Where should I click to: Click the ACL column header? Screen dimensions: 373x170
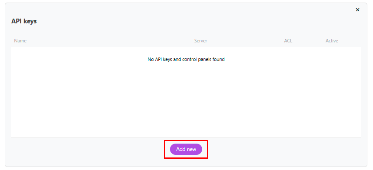point(288,41)
